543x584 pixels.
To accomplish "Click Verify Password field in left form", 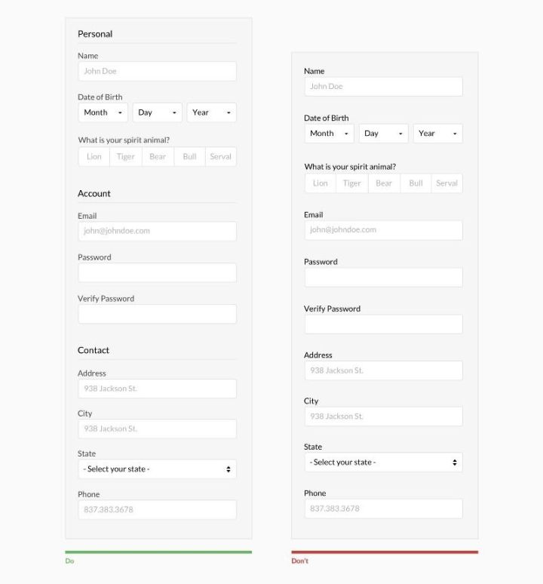I will click(x=157, y=314).
